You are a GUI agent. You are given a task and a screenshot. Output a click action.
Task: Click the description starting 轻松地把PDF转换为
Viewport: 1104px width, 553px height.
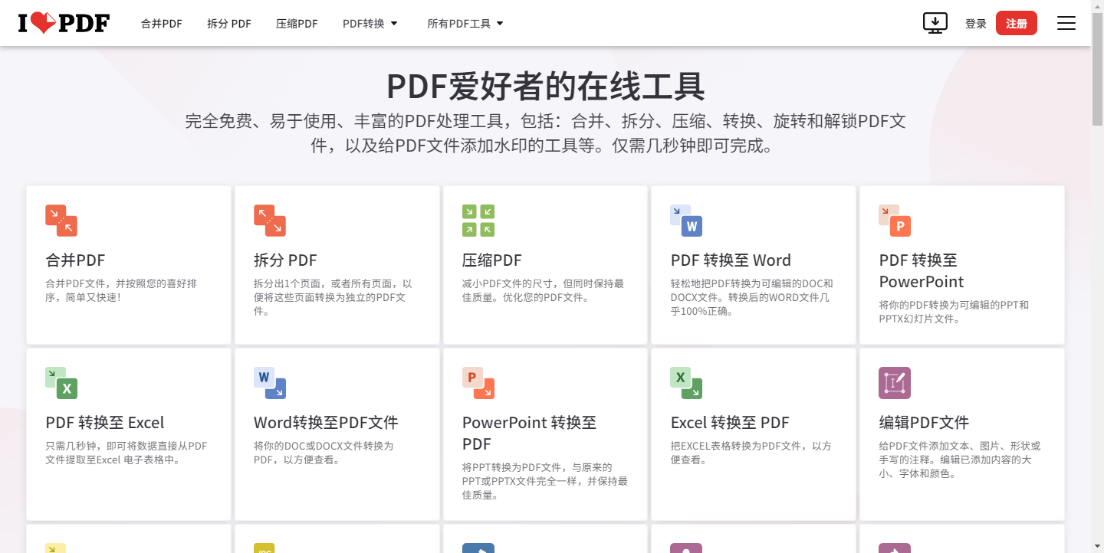tap(751, 297)
